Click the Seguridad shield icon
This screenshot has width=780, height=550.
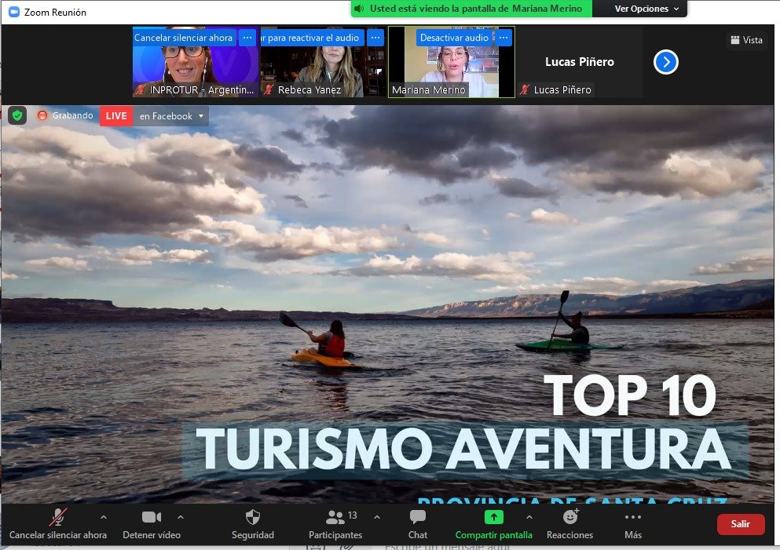coord(253,517)
